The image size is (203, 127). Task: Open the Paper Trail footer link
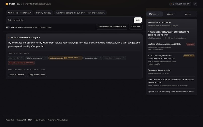(x=10, y=120)
